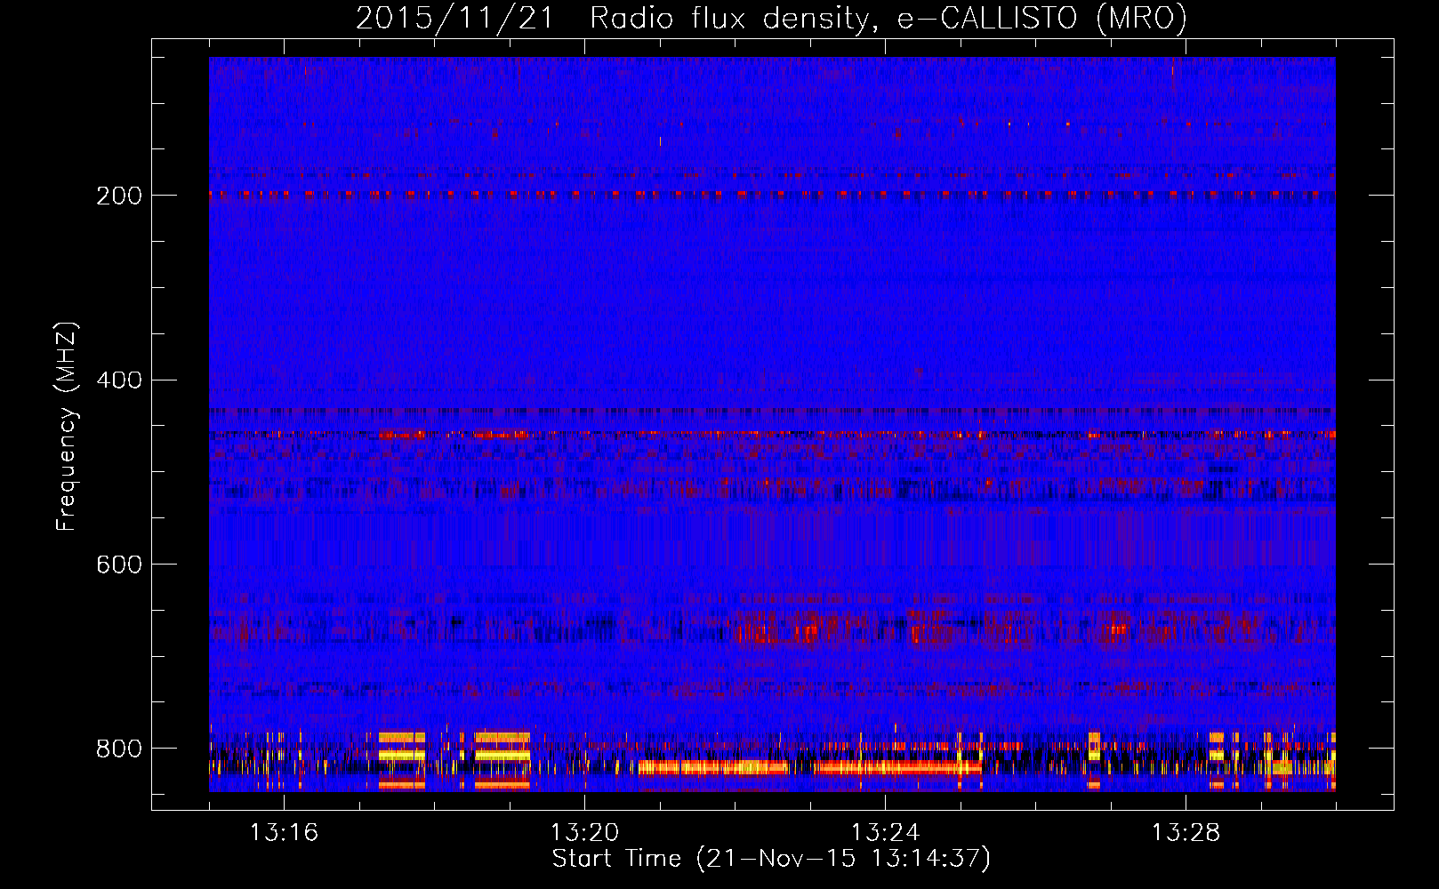The image size is (1439, 889).
Task: Click the plot title '2015/11/21 Radio flux density'
Action: pos(771,19)
